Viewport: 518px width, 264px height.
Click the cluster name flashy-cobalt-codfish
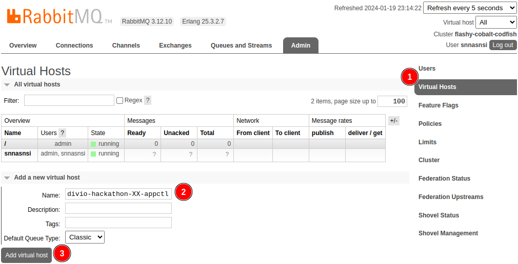(486, 34)
